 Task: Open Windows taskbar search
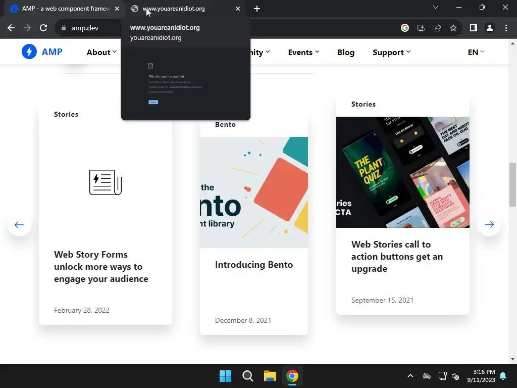pyautogui.click(x=247, y=376)
